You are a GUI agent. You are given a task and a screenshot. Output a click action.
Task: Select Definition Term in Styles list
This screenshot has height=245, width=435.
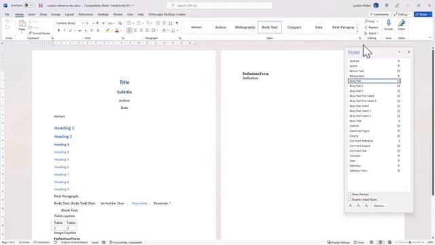tap(375, 171)
